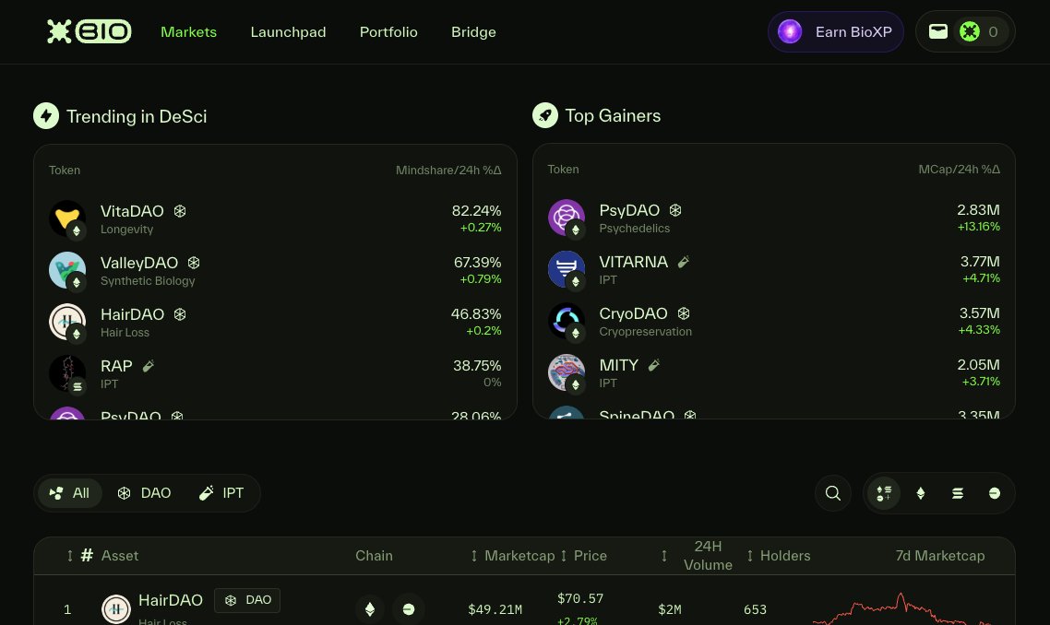Image resolution: width=1050 pixels, height=625 pixels.
Task: Select the all-chains filter icon
Action: coord(884,493)
